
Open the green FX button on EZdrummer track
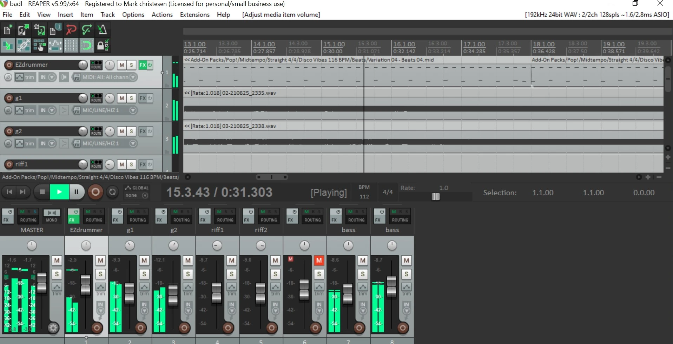pyautogui.click(x=143, y=65)
